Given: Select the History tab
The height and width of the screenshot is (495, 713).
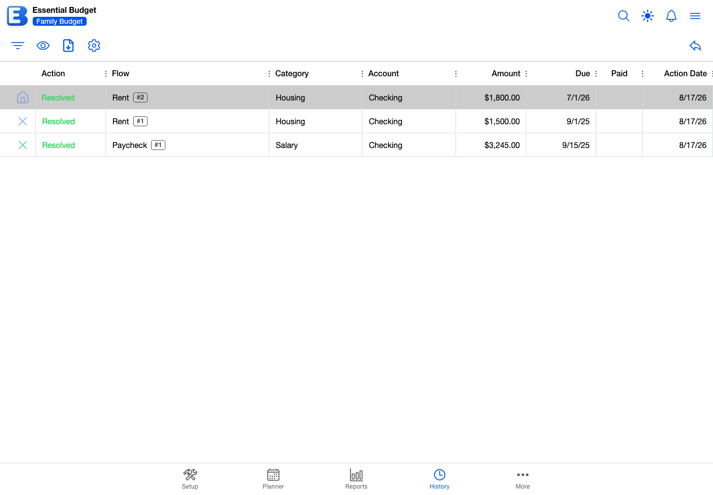Looking at the screenshot, I should [x=440, y=479].
